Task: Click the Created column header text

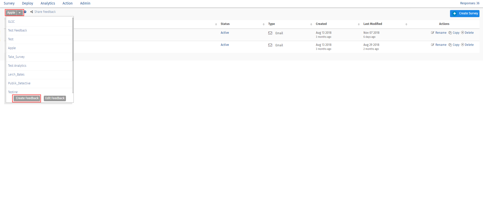Action: (321, 24)
